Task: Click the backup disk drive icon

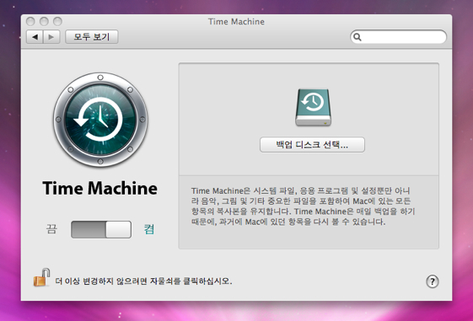Action: pos(313,107)
